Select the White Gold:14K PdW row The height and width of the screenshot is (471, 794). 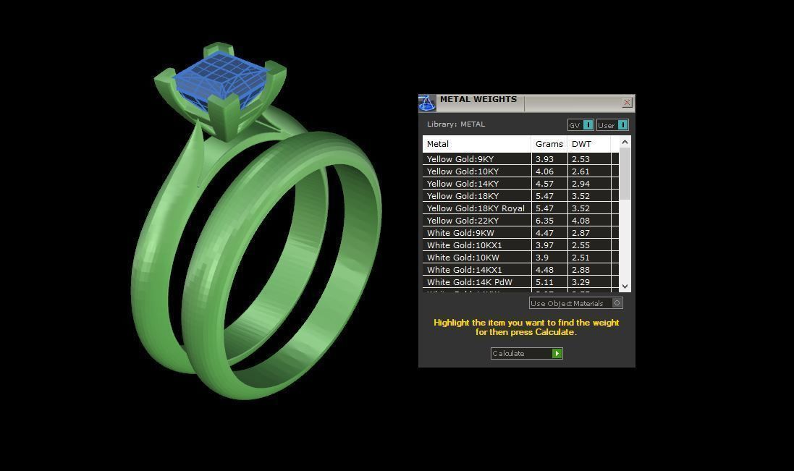(x=520, y=281)
